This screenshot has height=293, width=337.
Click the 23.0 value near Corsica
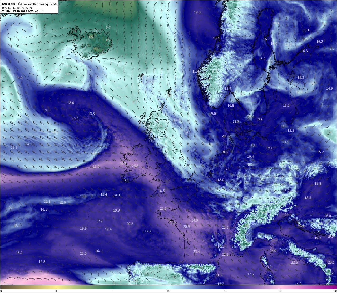(268, 267)
